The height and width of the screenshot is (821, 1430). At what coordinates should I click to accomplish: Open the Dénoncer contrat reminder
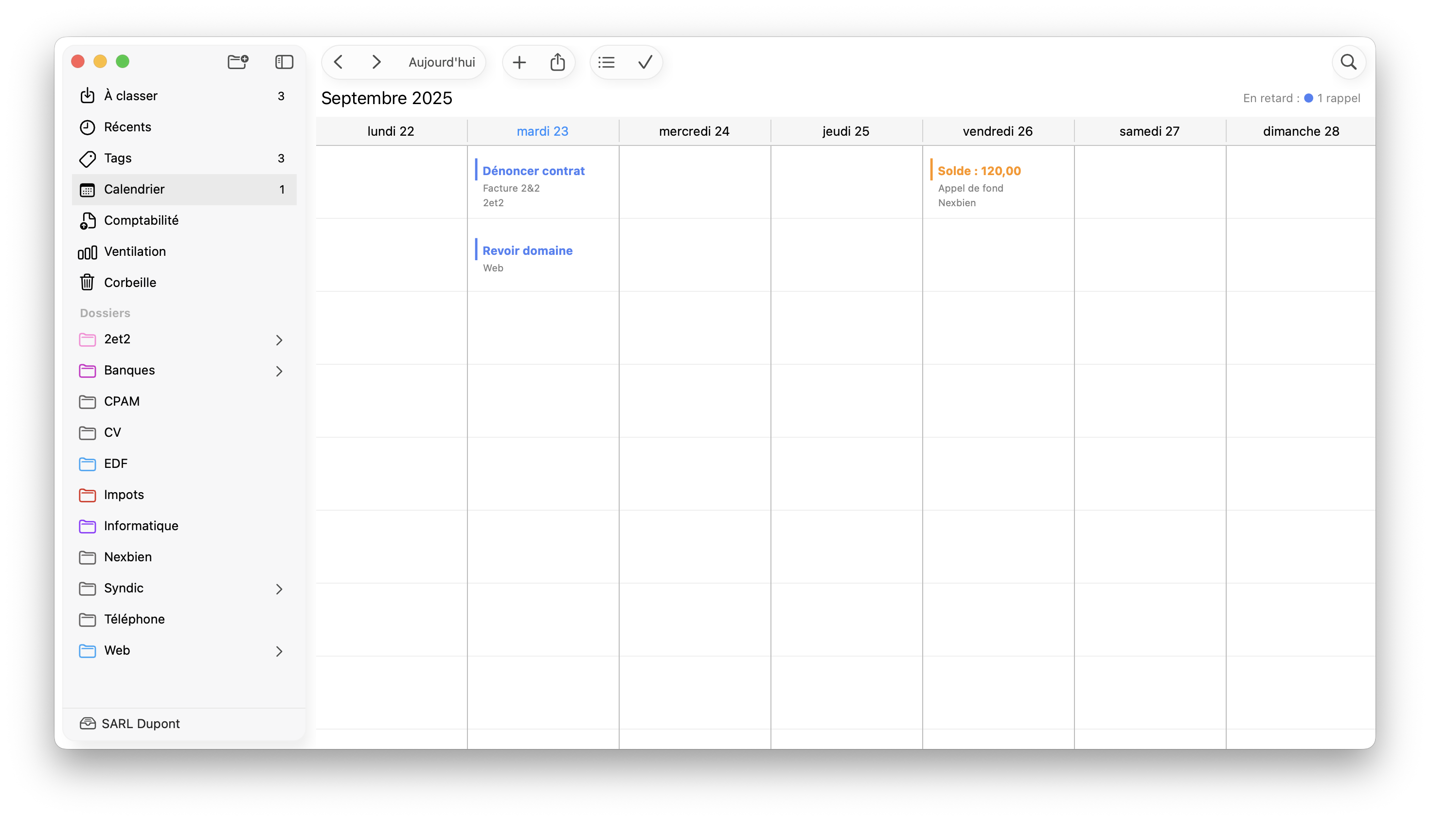pos(533,171)
